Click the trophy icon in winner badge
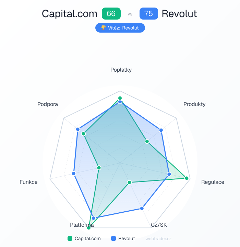240x247 pixels. [103, 28]
